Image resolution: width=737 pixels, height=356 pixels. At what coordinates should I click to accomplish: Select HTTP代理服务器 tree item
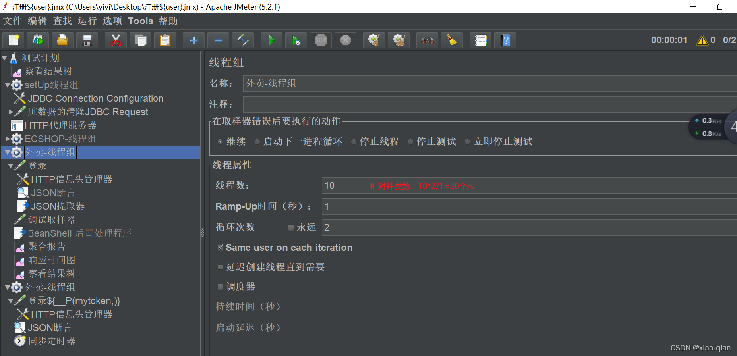(x=60, y=125)
